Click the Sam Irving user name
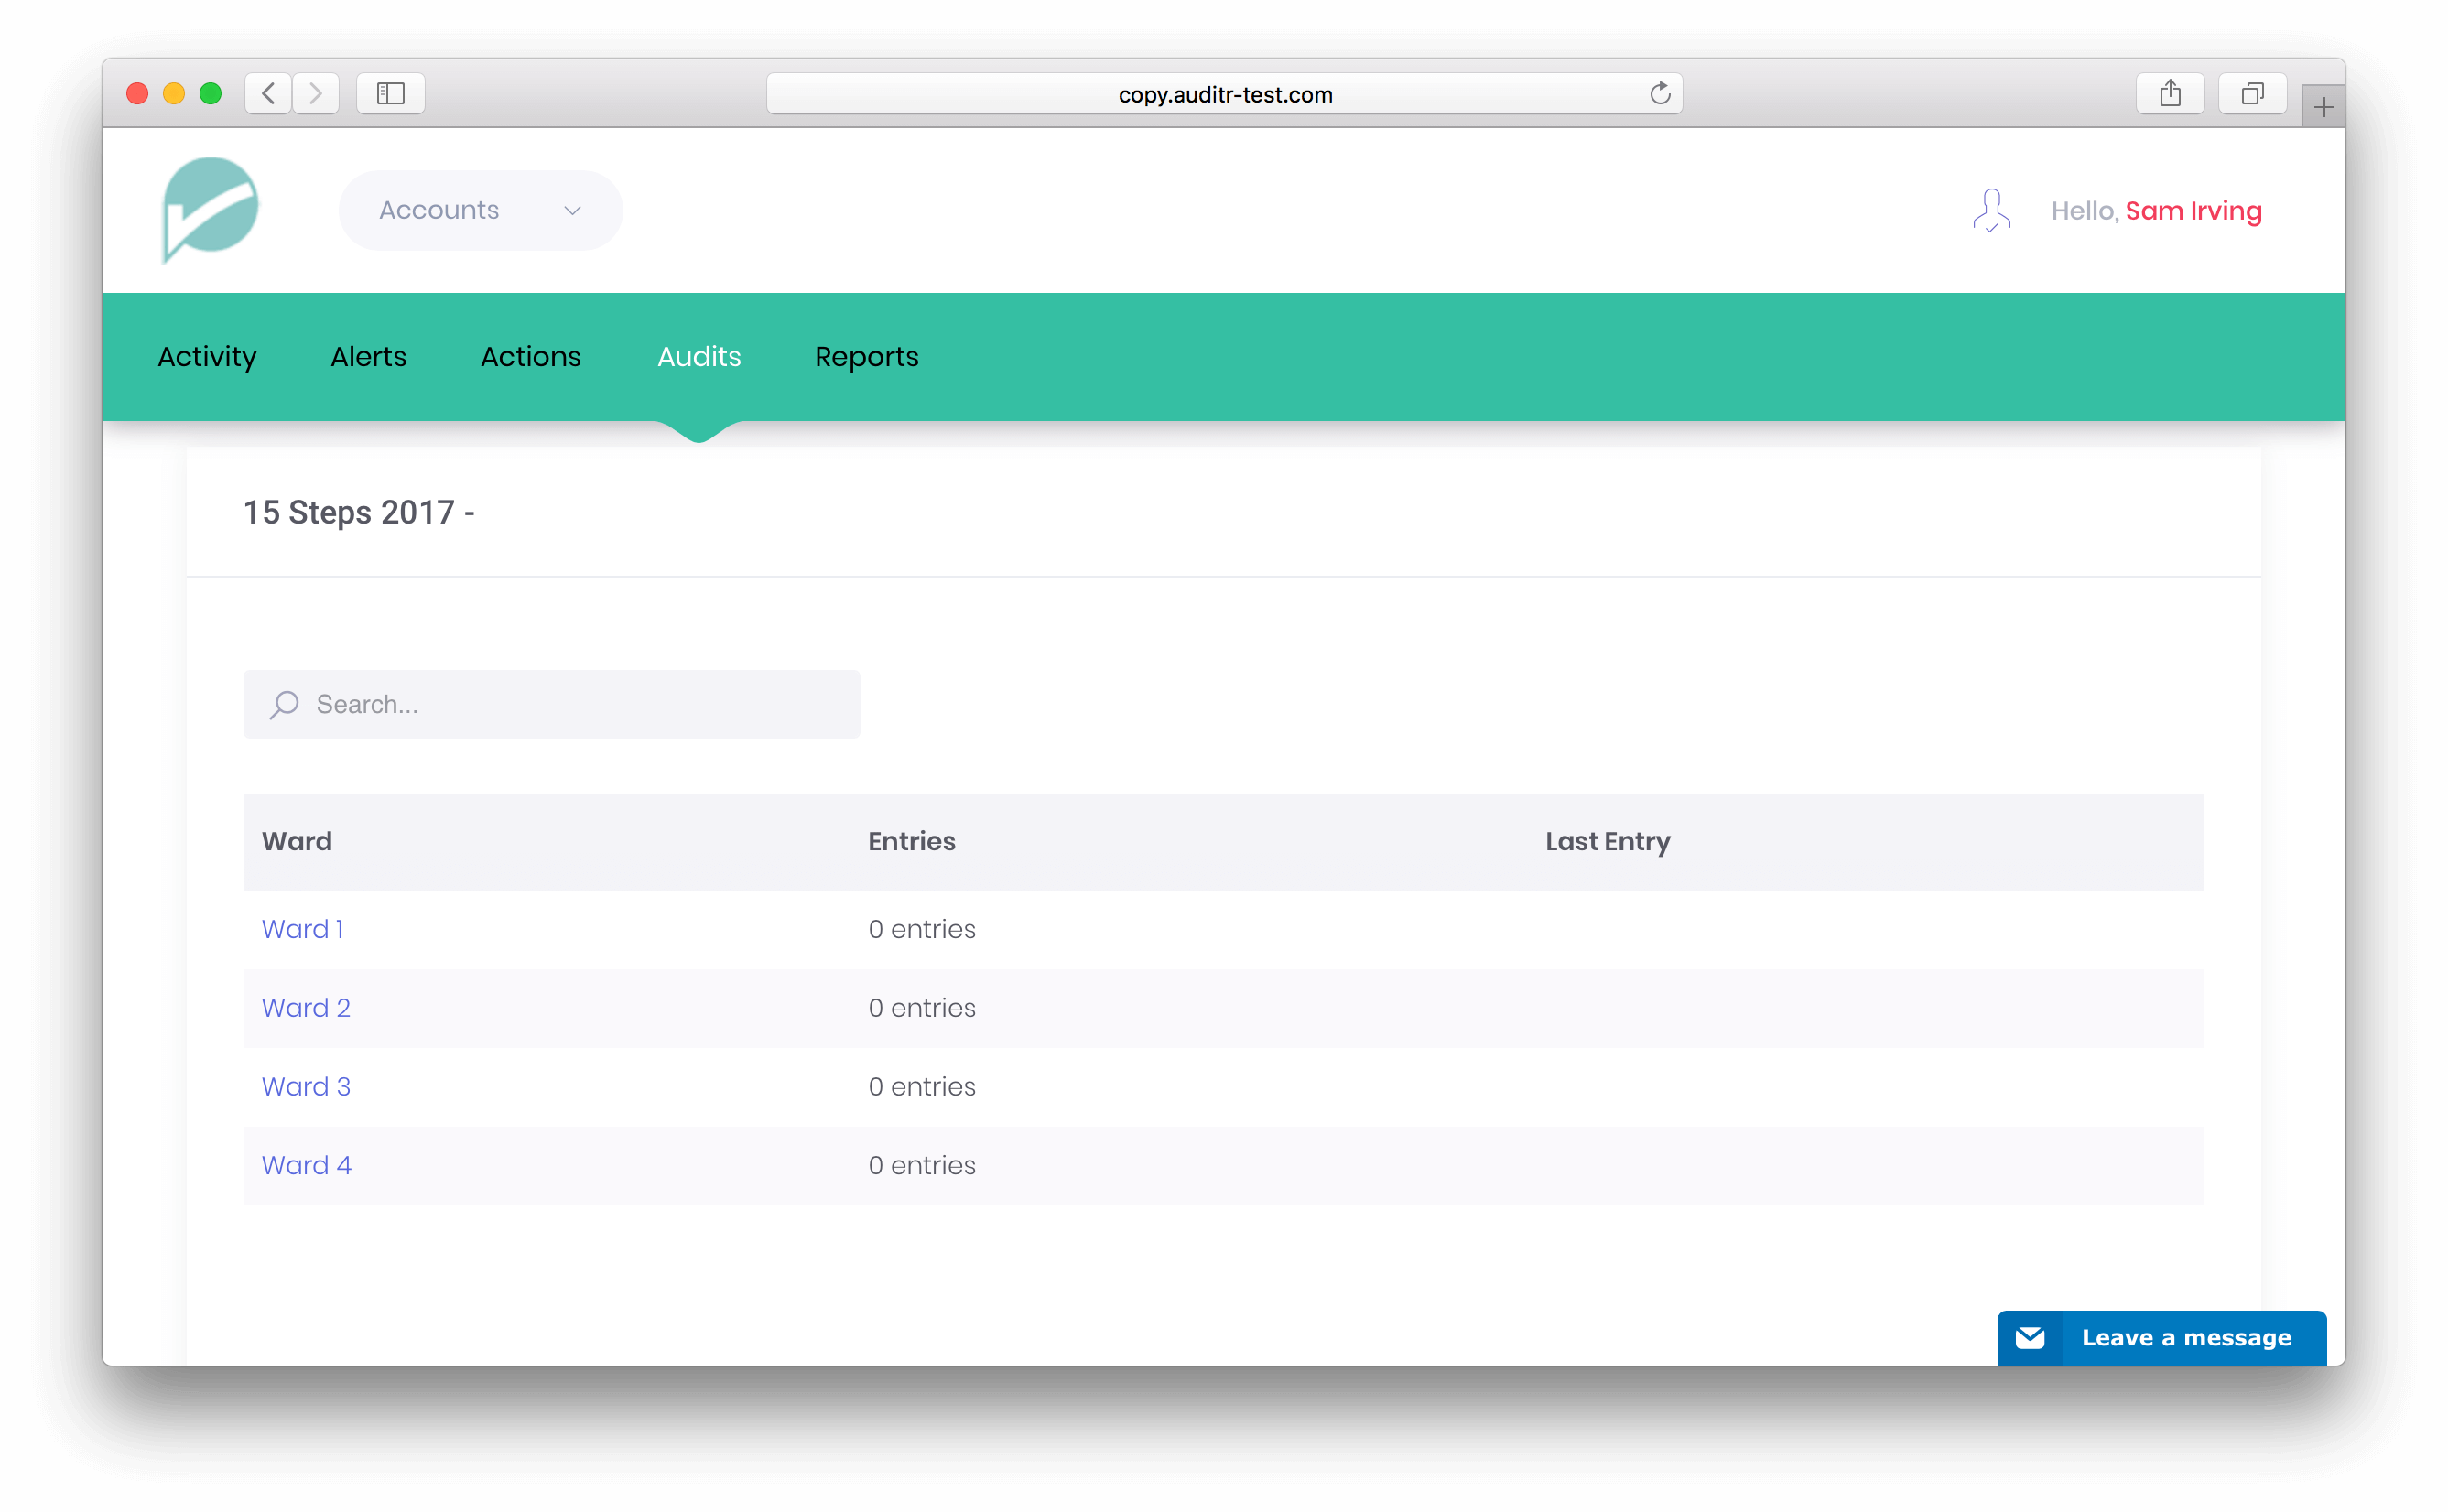2448x1512 pixels. click(x=2194, y=211)
